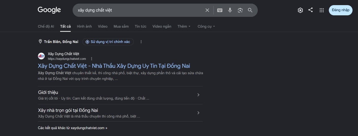This screenshot has width=358, height=136.
Task: Click the site name Xây Dựng Chất Việt
Action: coord(64,54)
